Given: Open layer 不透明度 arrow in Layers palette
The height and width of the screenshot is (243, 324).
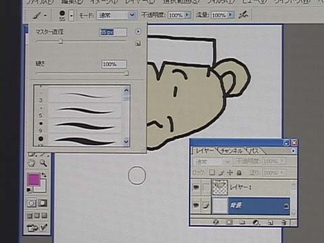Looking at the screenshot, I should 282,161.
